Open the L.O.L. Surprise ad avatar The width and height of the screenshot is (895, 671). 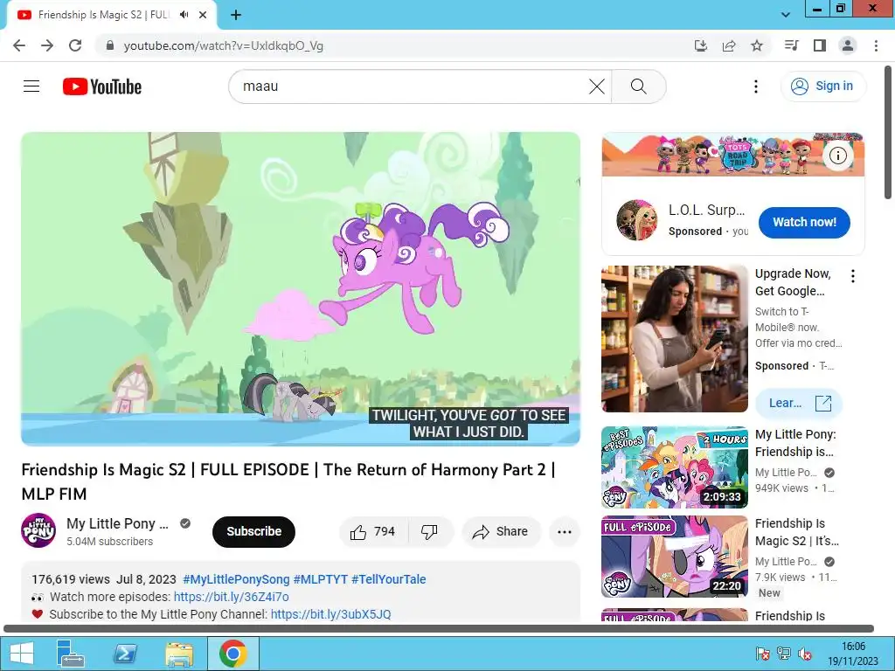(637, 220)
